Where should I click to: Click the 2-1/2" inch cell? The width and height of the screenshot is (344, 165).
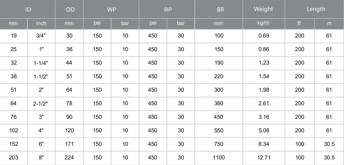[x=41, y=104]
